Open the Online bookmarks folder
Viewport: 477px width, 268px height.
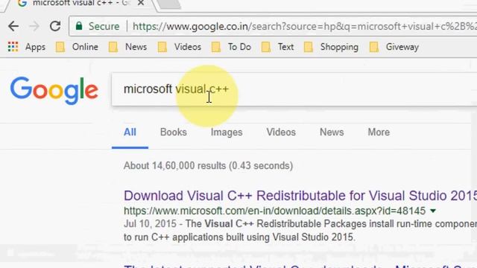point(77,47)
